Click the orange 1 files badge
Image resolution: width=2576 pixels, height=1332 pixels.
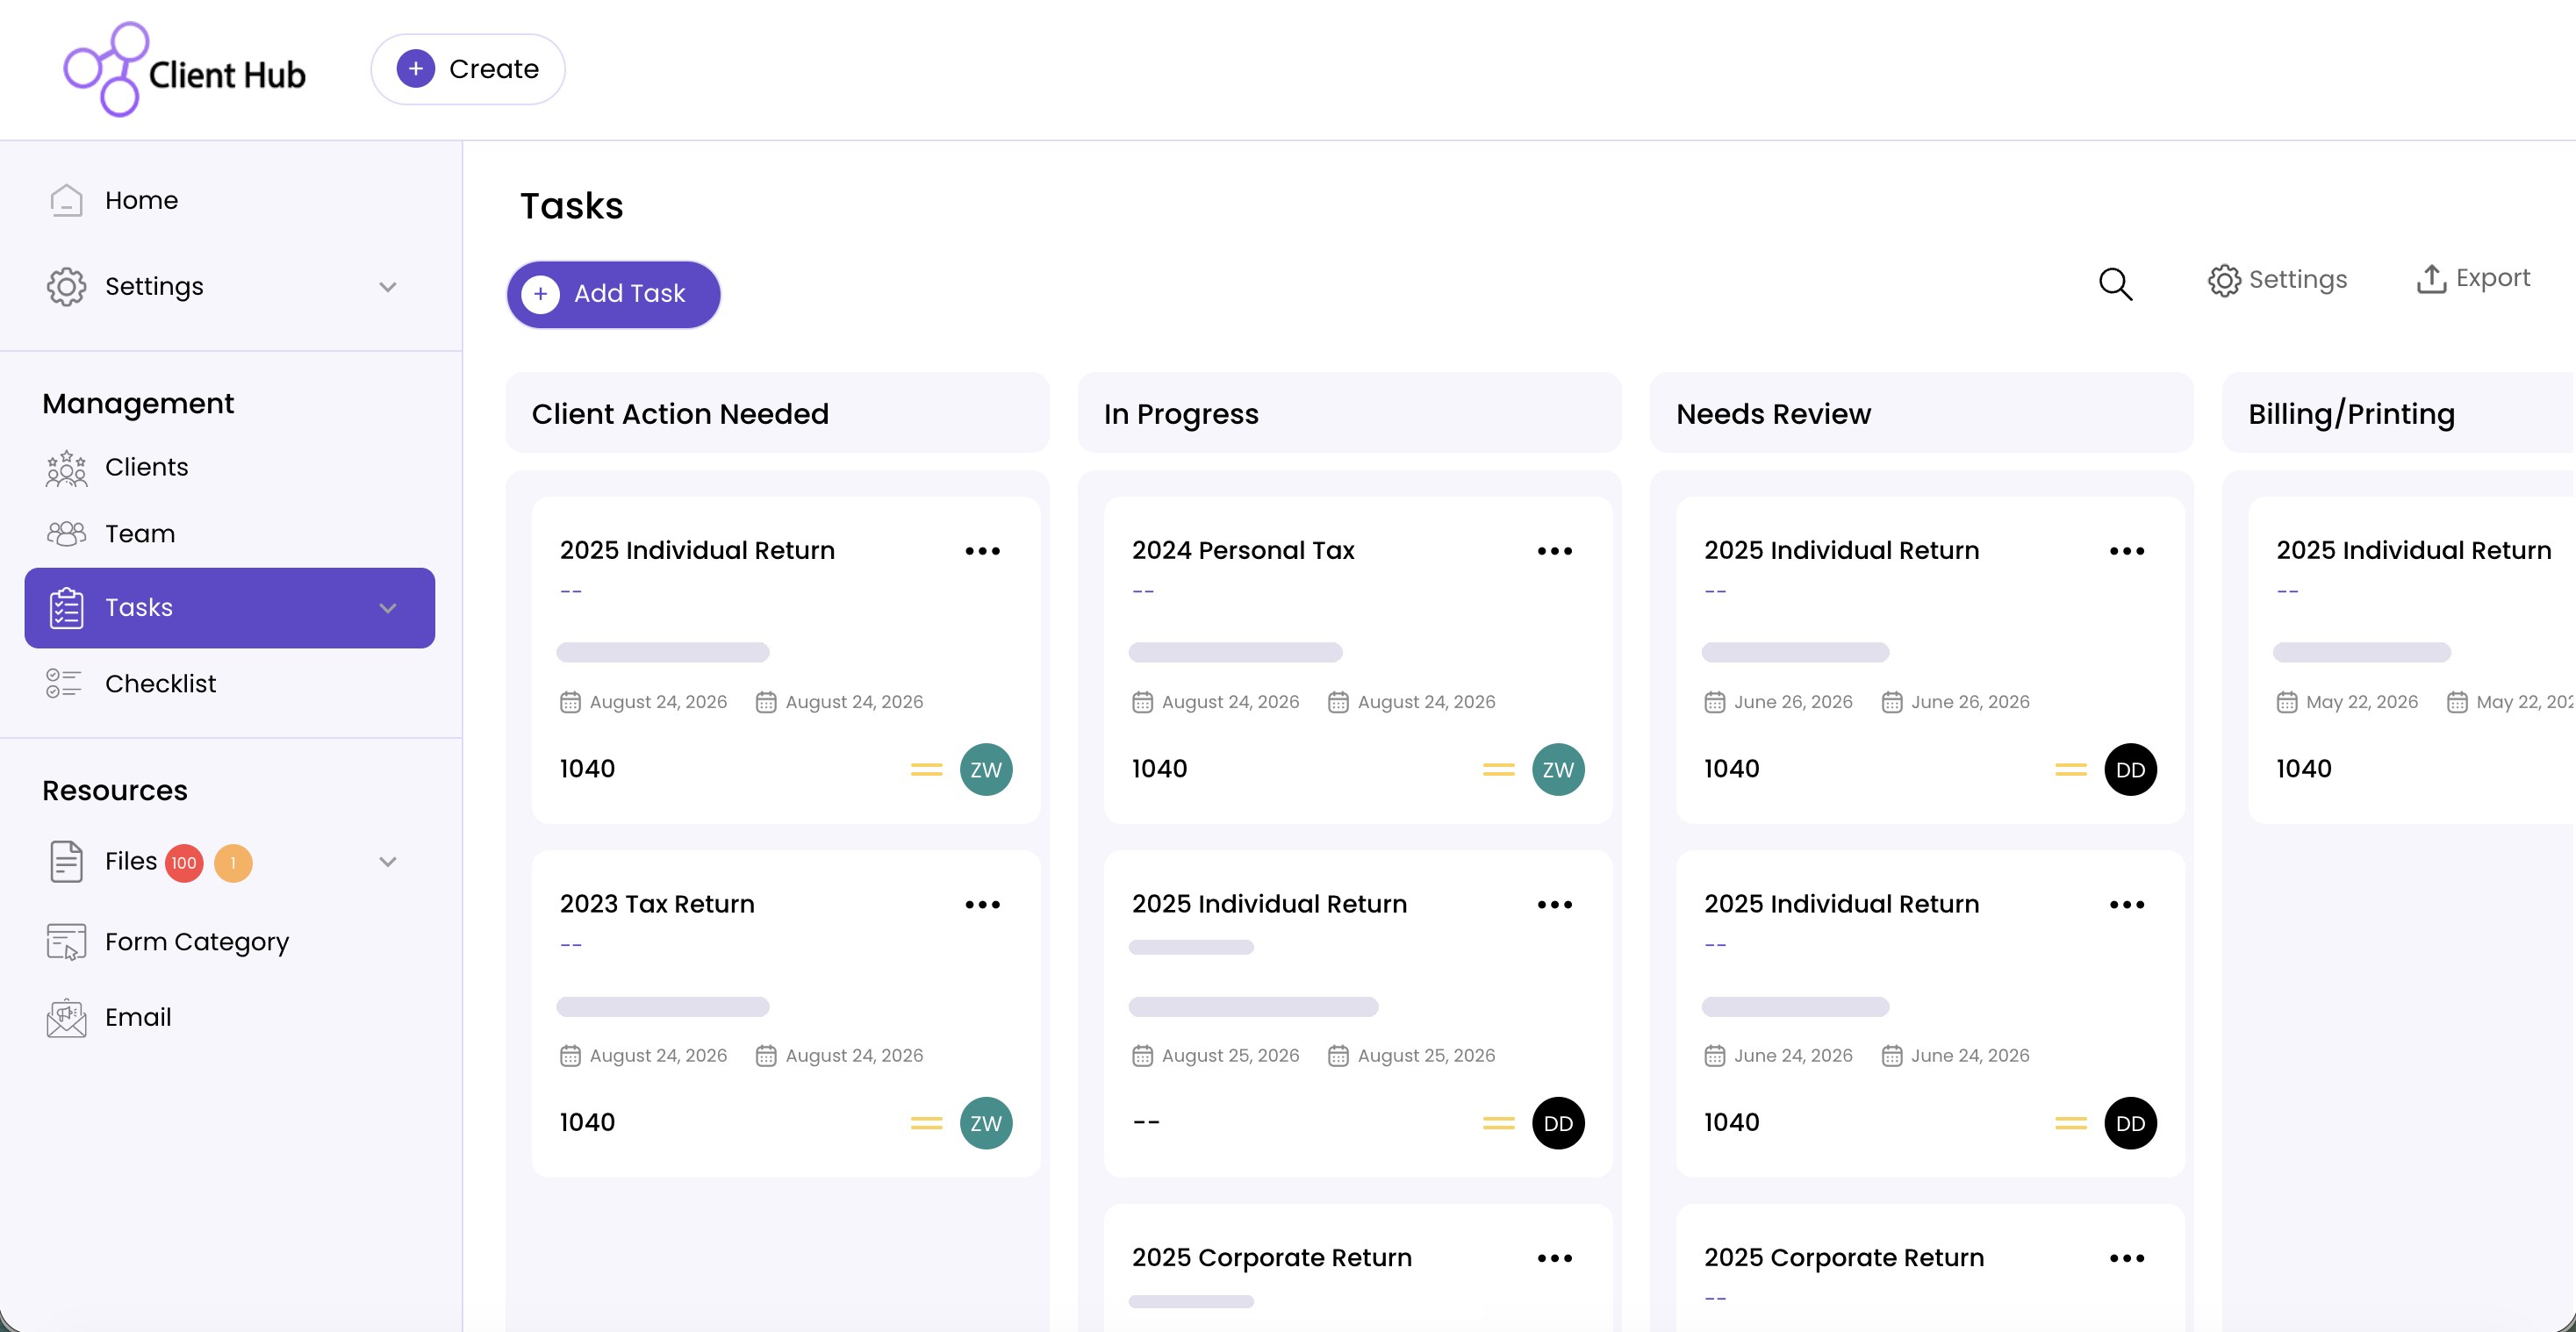[x=233, y=863]
